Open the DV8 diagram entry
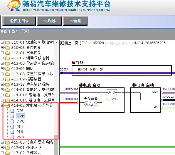 (x=20, y=121)
